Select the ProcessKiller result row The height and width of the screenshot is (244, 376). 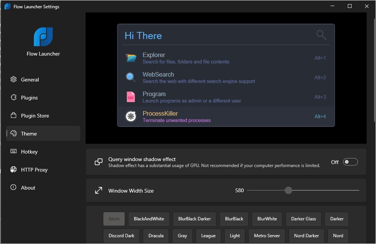point(225,116)
